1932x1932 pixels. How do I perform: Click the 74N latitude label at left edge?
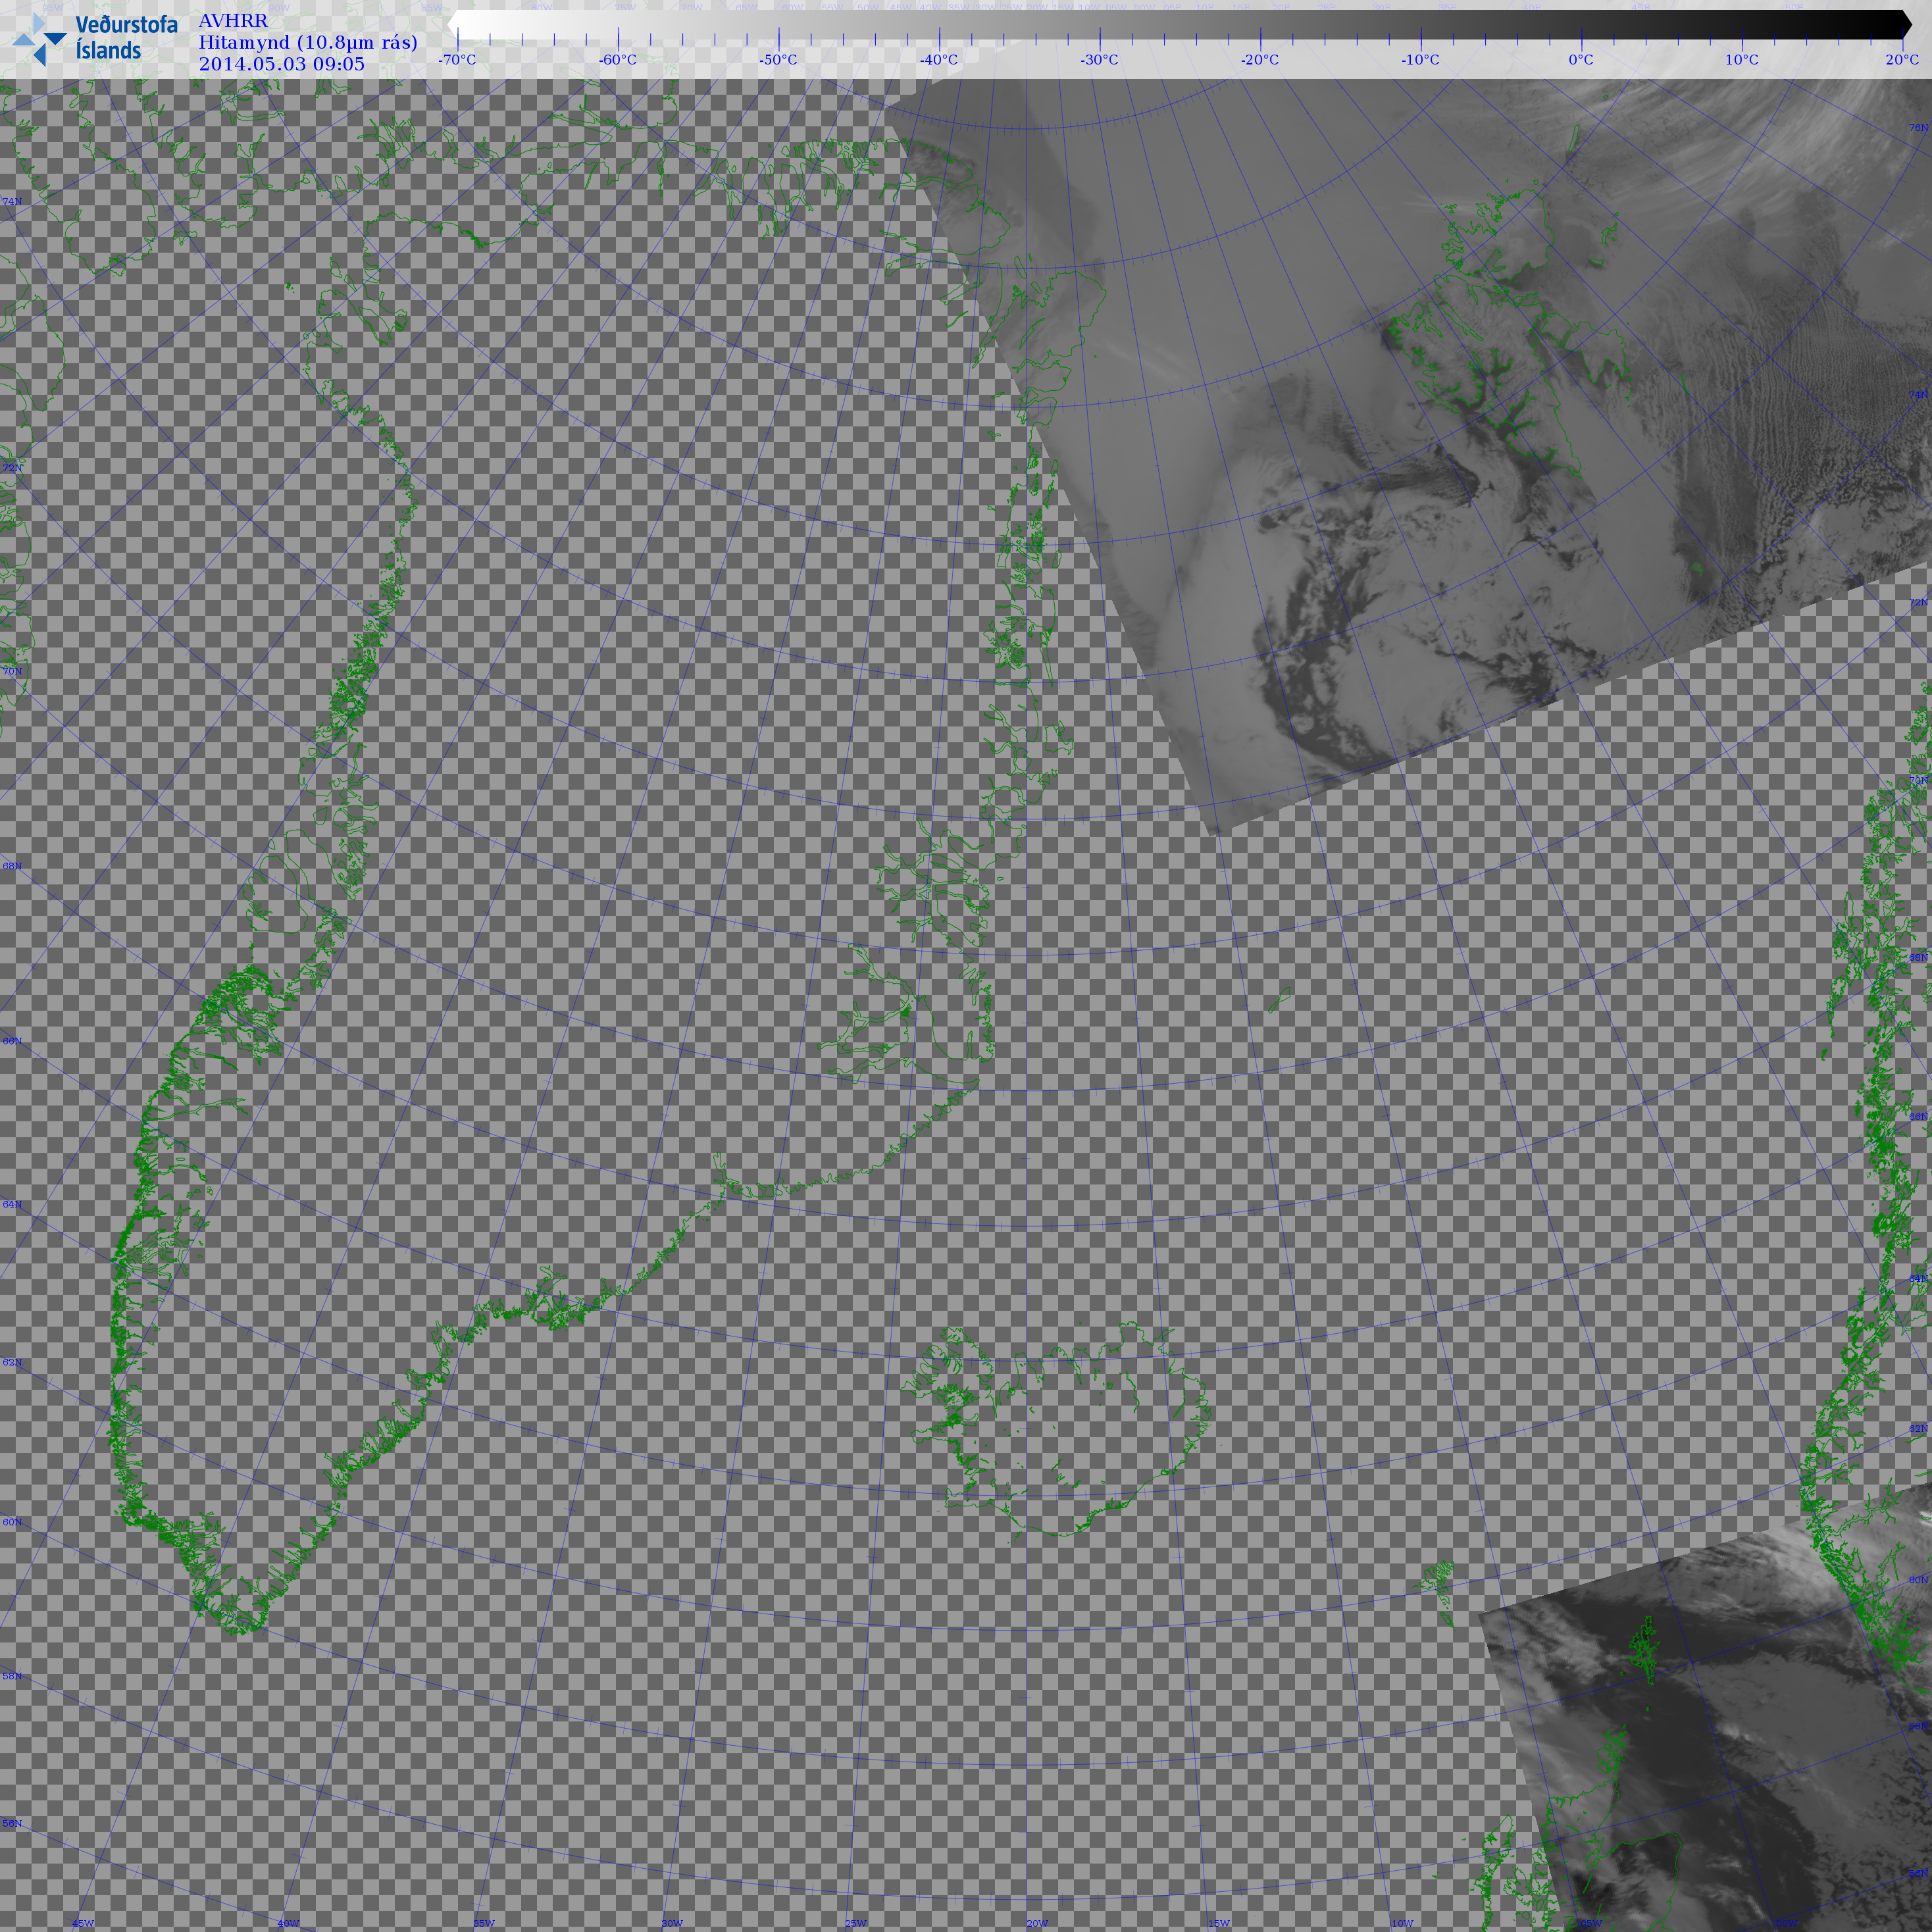click(12, 202)
